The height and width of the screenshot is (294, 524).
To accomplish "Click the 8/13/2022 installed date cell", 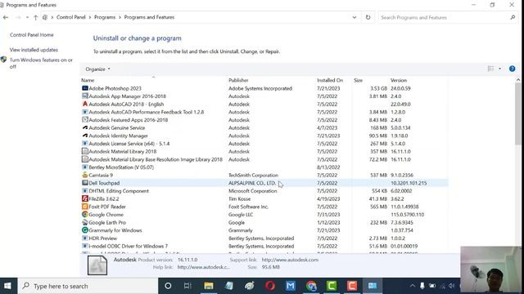I will [328, 167].
